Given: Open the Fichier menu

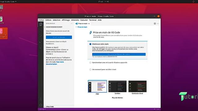Looking at the screenshot, I should pyautogui.click(x=41, y=20).
